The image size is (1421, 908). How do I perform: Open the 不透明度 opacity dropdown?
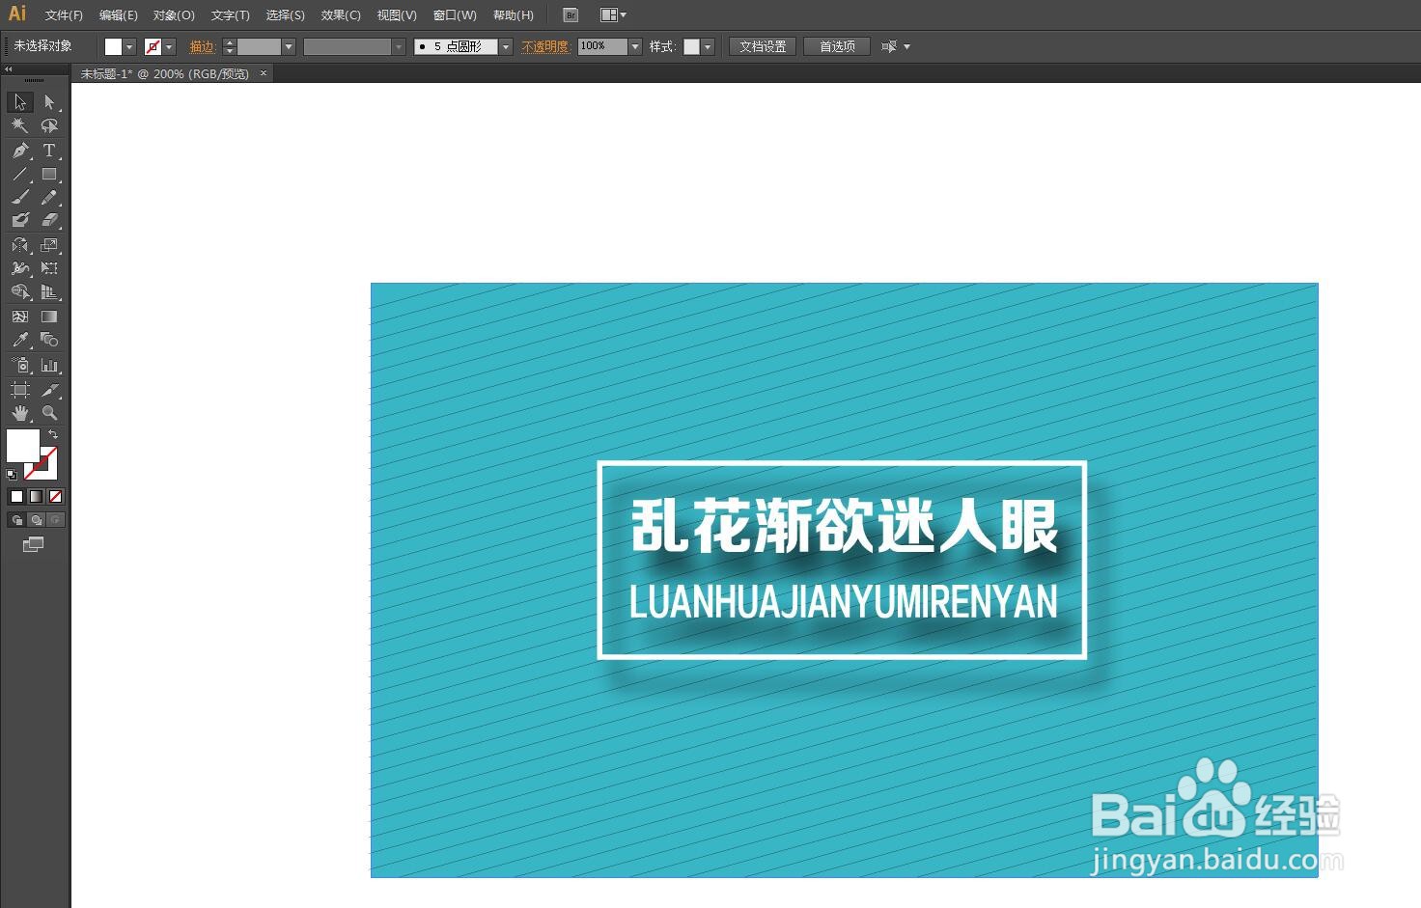pos(634,46)
